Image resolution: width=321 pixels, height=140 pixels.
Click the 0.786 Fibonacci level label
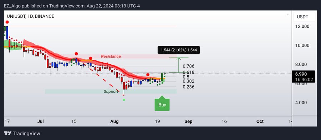(x=189, y=66)
